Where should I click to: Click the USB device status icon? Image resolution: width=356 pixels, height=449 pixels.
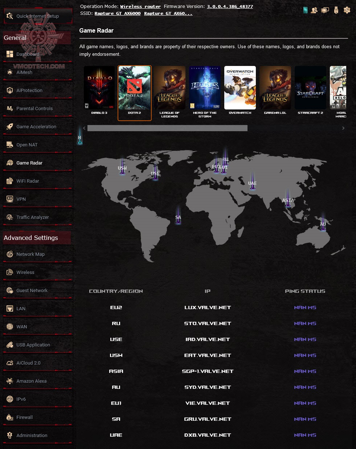(336, 10)
